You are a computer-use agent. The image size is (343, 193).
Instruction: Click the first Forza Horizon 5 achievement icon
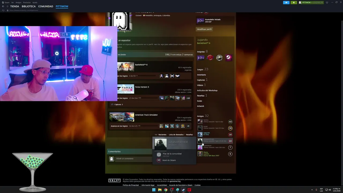[x=161, y=98]
